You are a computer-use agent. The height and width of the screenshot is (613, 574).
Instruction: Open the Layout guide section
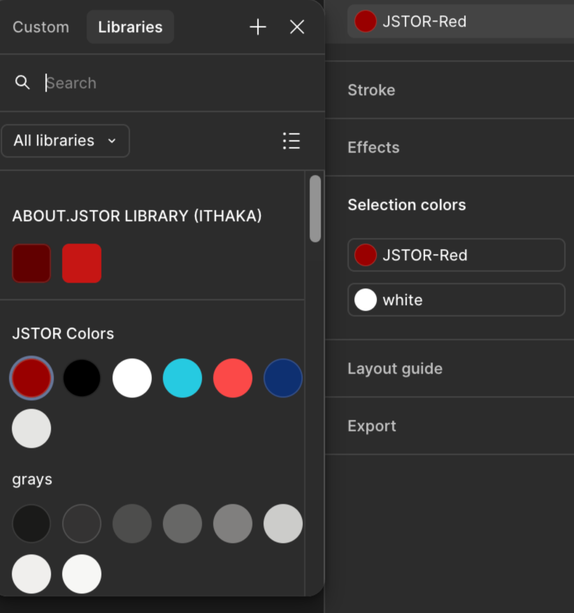395,368
